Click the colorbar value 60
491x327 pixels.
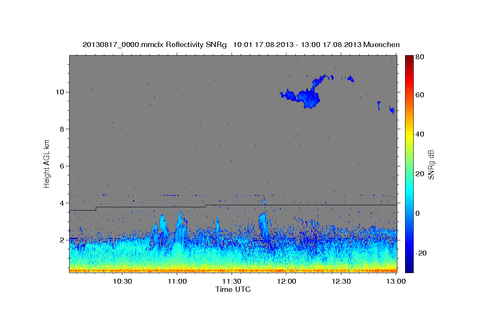(419, 95)
